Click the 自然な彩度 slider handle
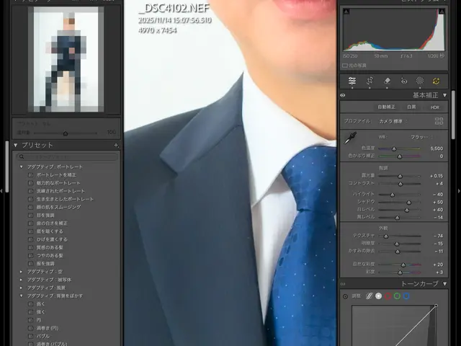The width and height of the screenshot is (461, 346). click(x=403, y=265)
